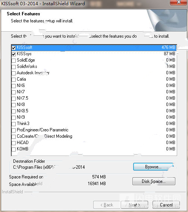Select the NX6 checkbox
188x212 pixels.
coord(13,86)
